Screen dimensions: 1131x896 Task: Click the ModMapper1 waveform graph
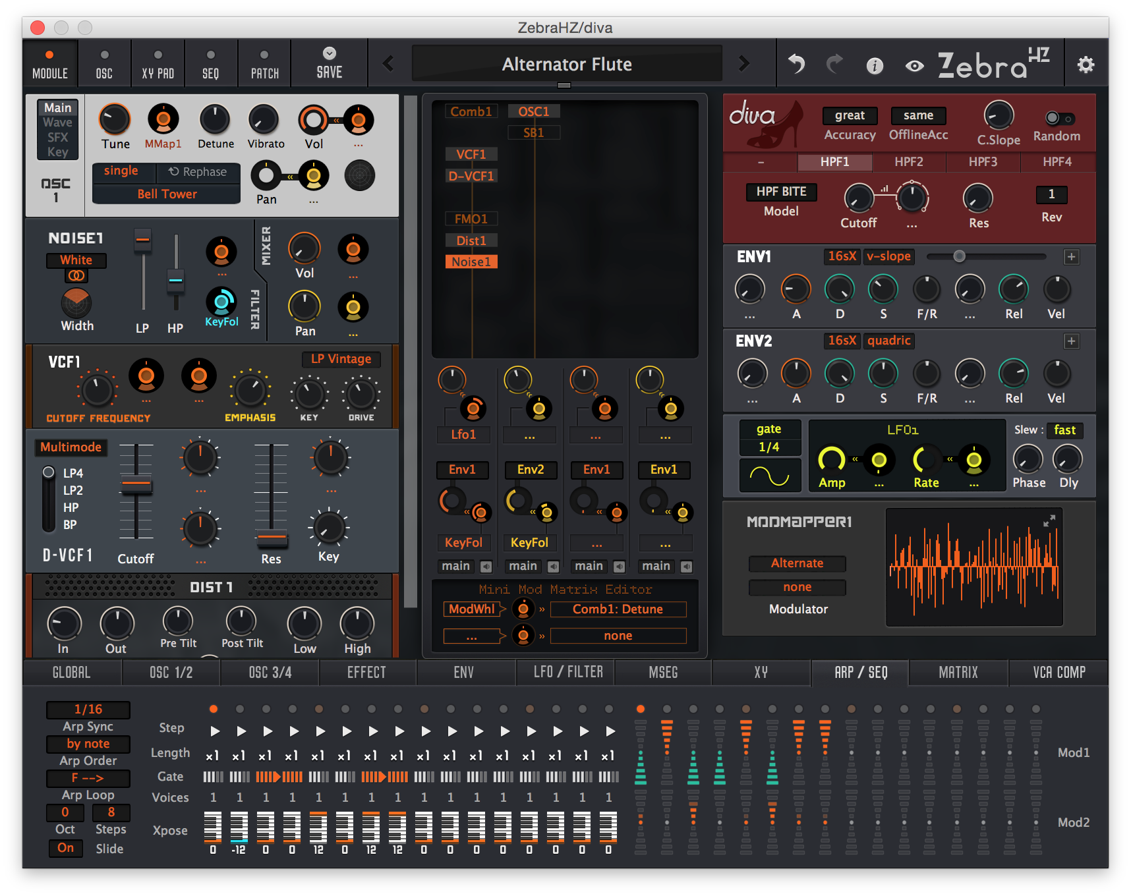coord(974,567)
